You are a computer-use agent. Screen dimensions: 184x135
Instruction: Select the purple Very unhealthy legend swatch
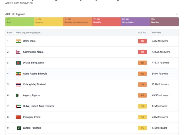135,22
